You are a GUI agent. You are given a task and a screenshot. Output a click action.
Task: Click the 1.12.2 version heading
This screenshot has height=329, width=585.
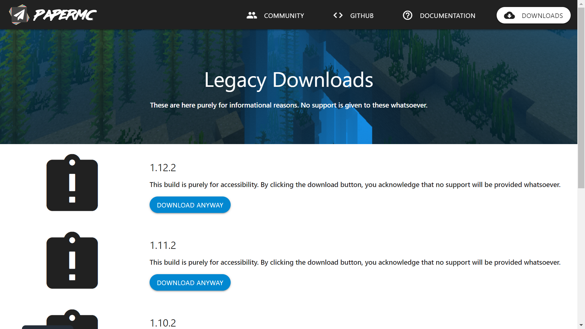tap(163, 168)
